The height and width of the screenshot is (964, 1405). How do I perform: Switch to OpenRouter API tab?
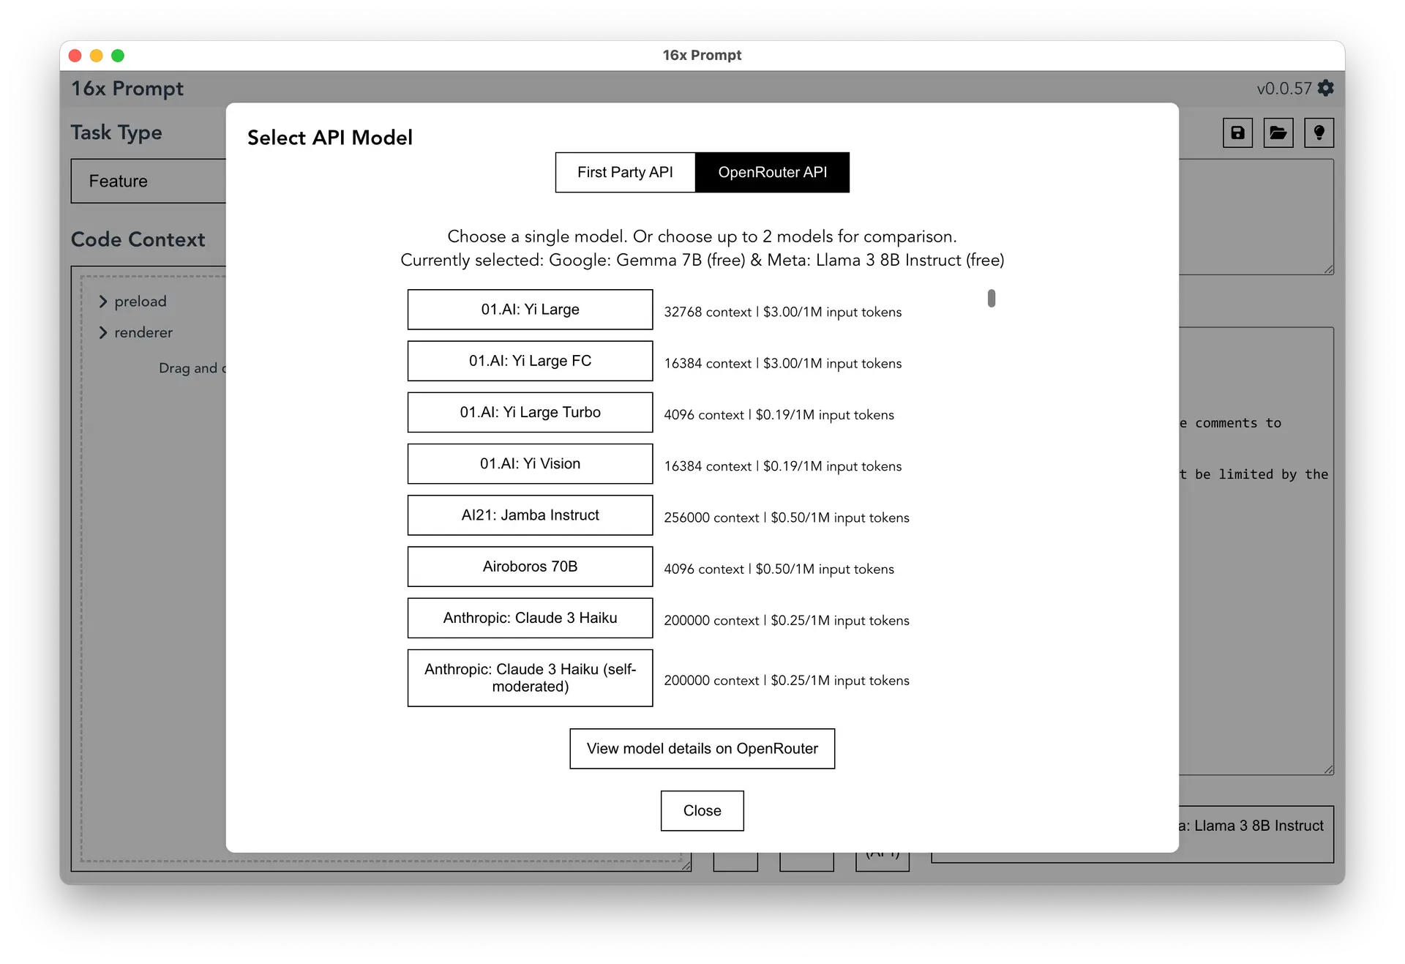click(x=772, y=172)
